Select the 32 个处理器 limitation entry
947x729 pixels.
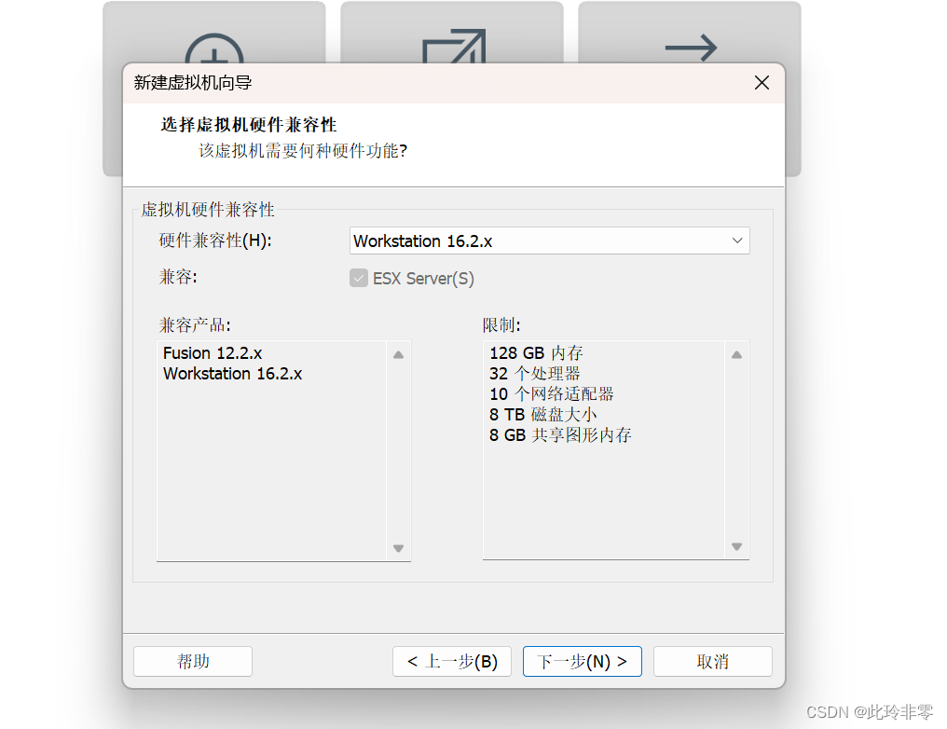[534, 373]
